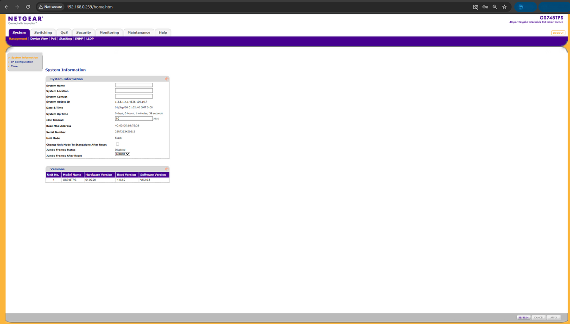Viewport: 570px width, 324px height.
Task: Go back using browser back arrow
Action: point(6,7)
